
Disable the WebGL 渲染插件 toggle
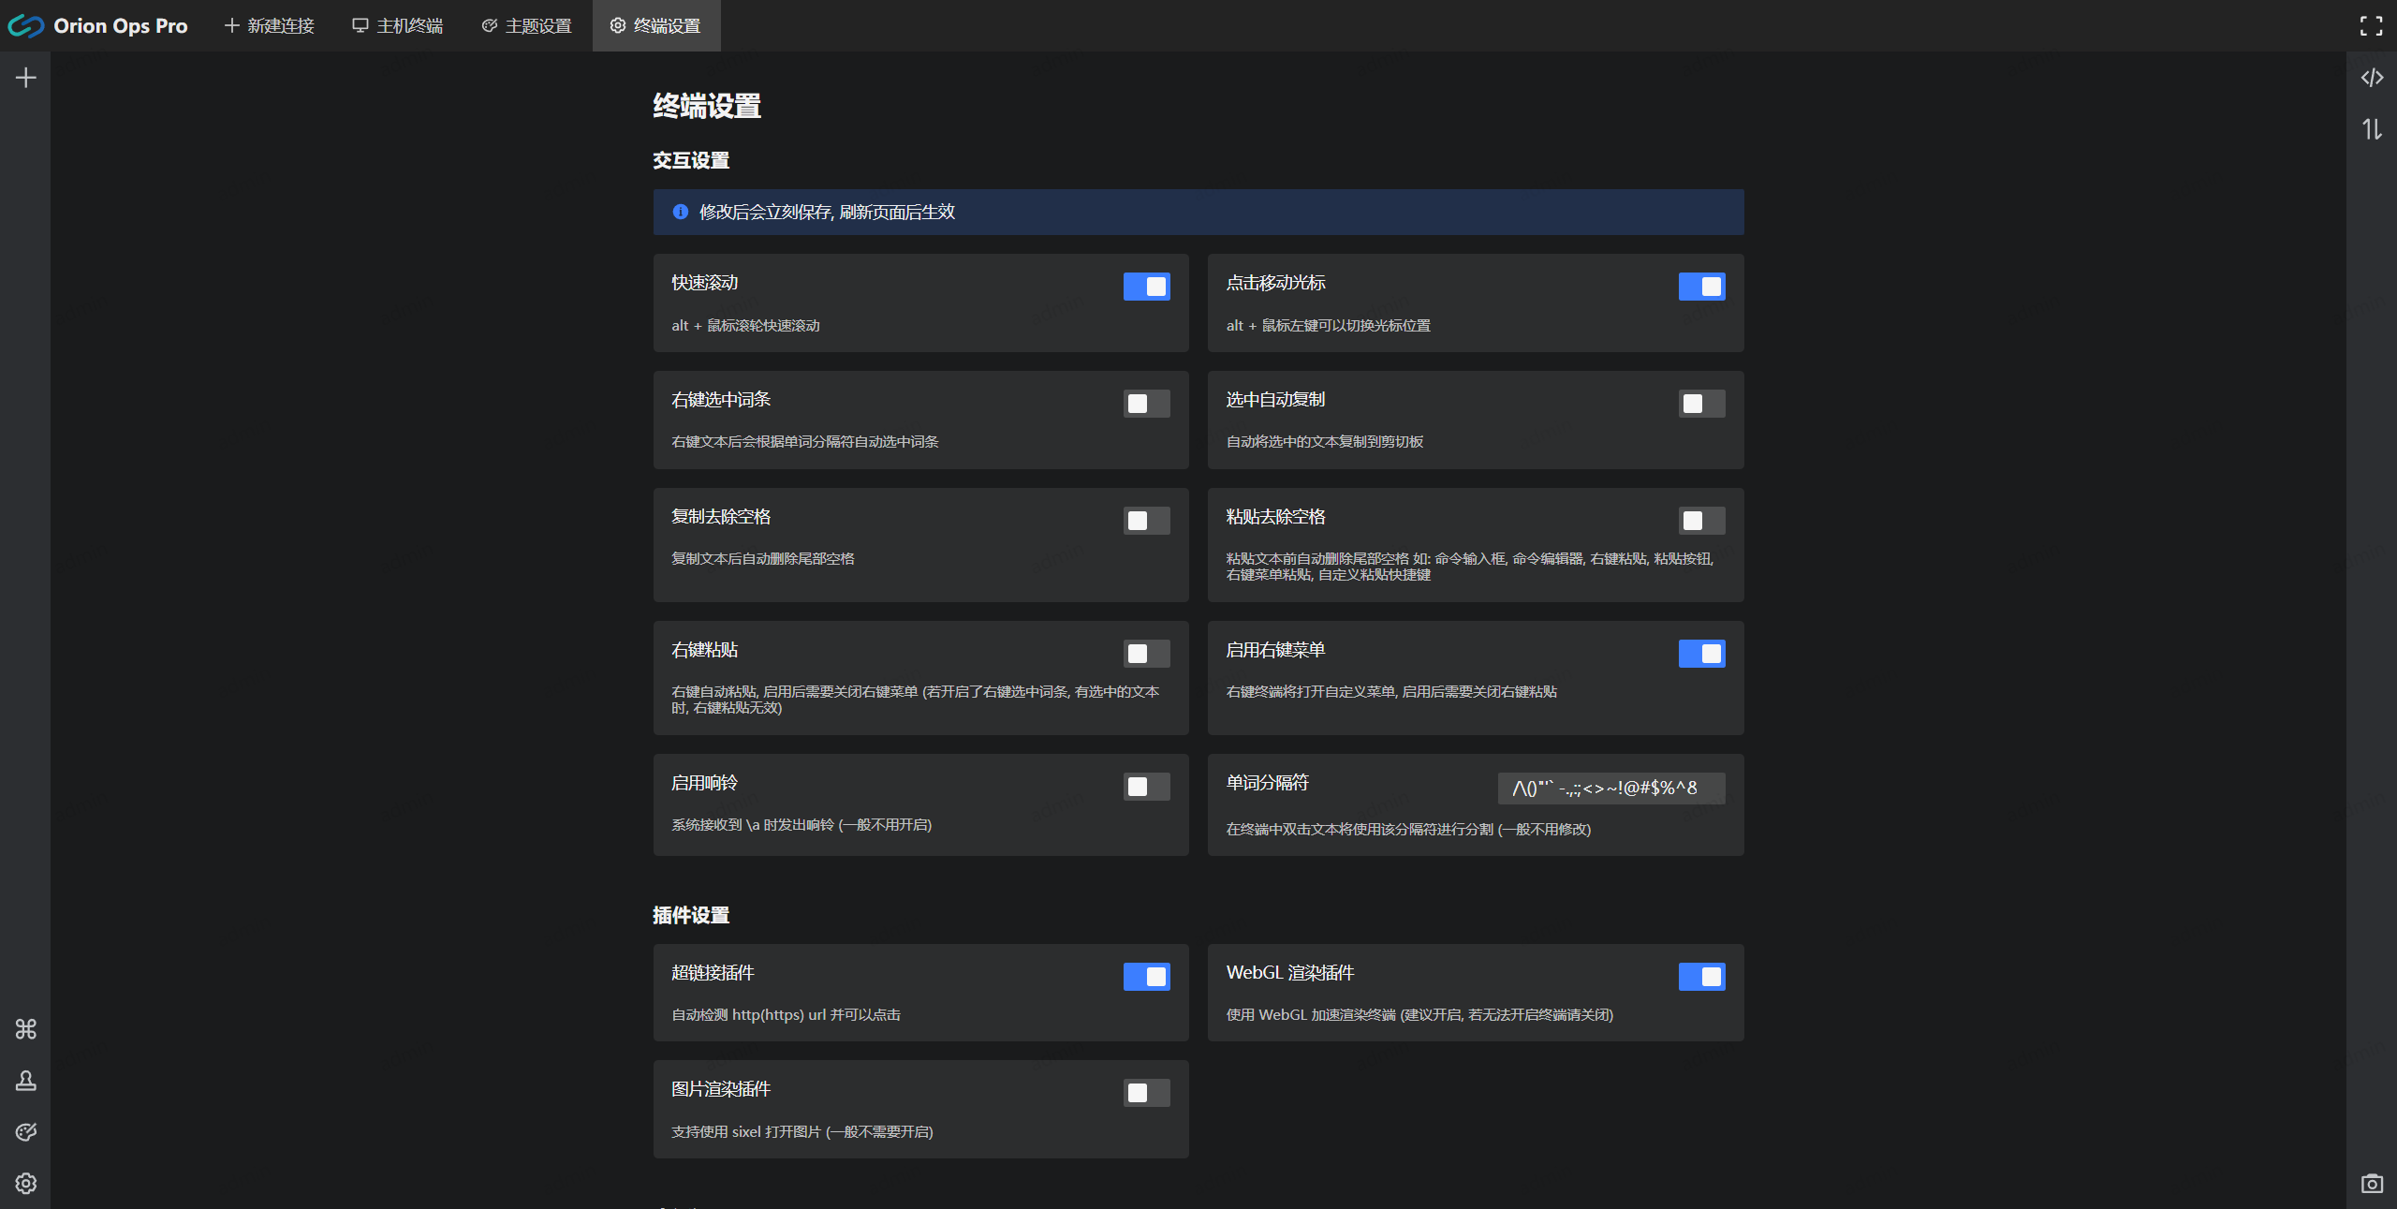pyautogui.click(x=1701, y=977)
